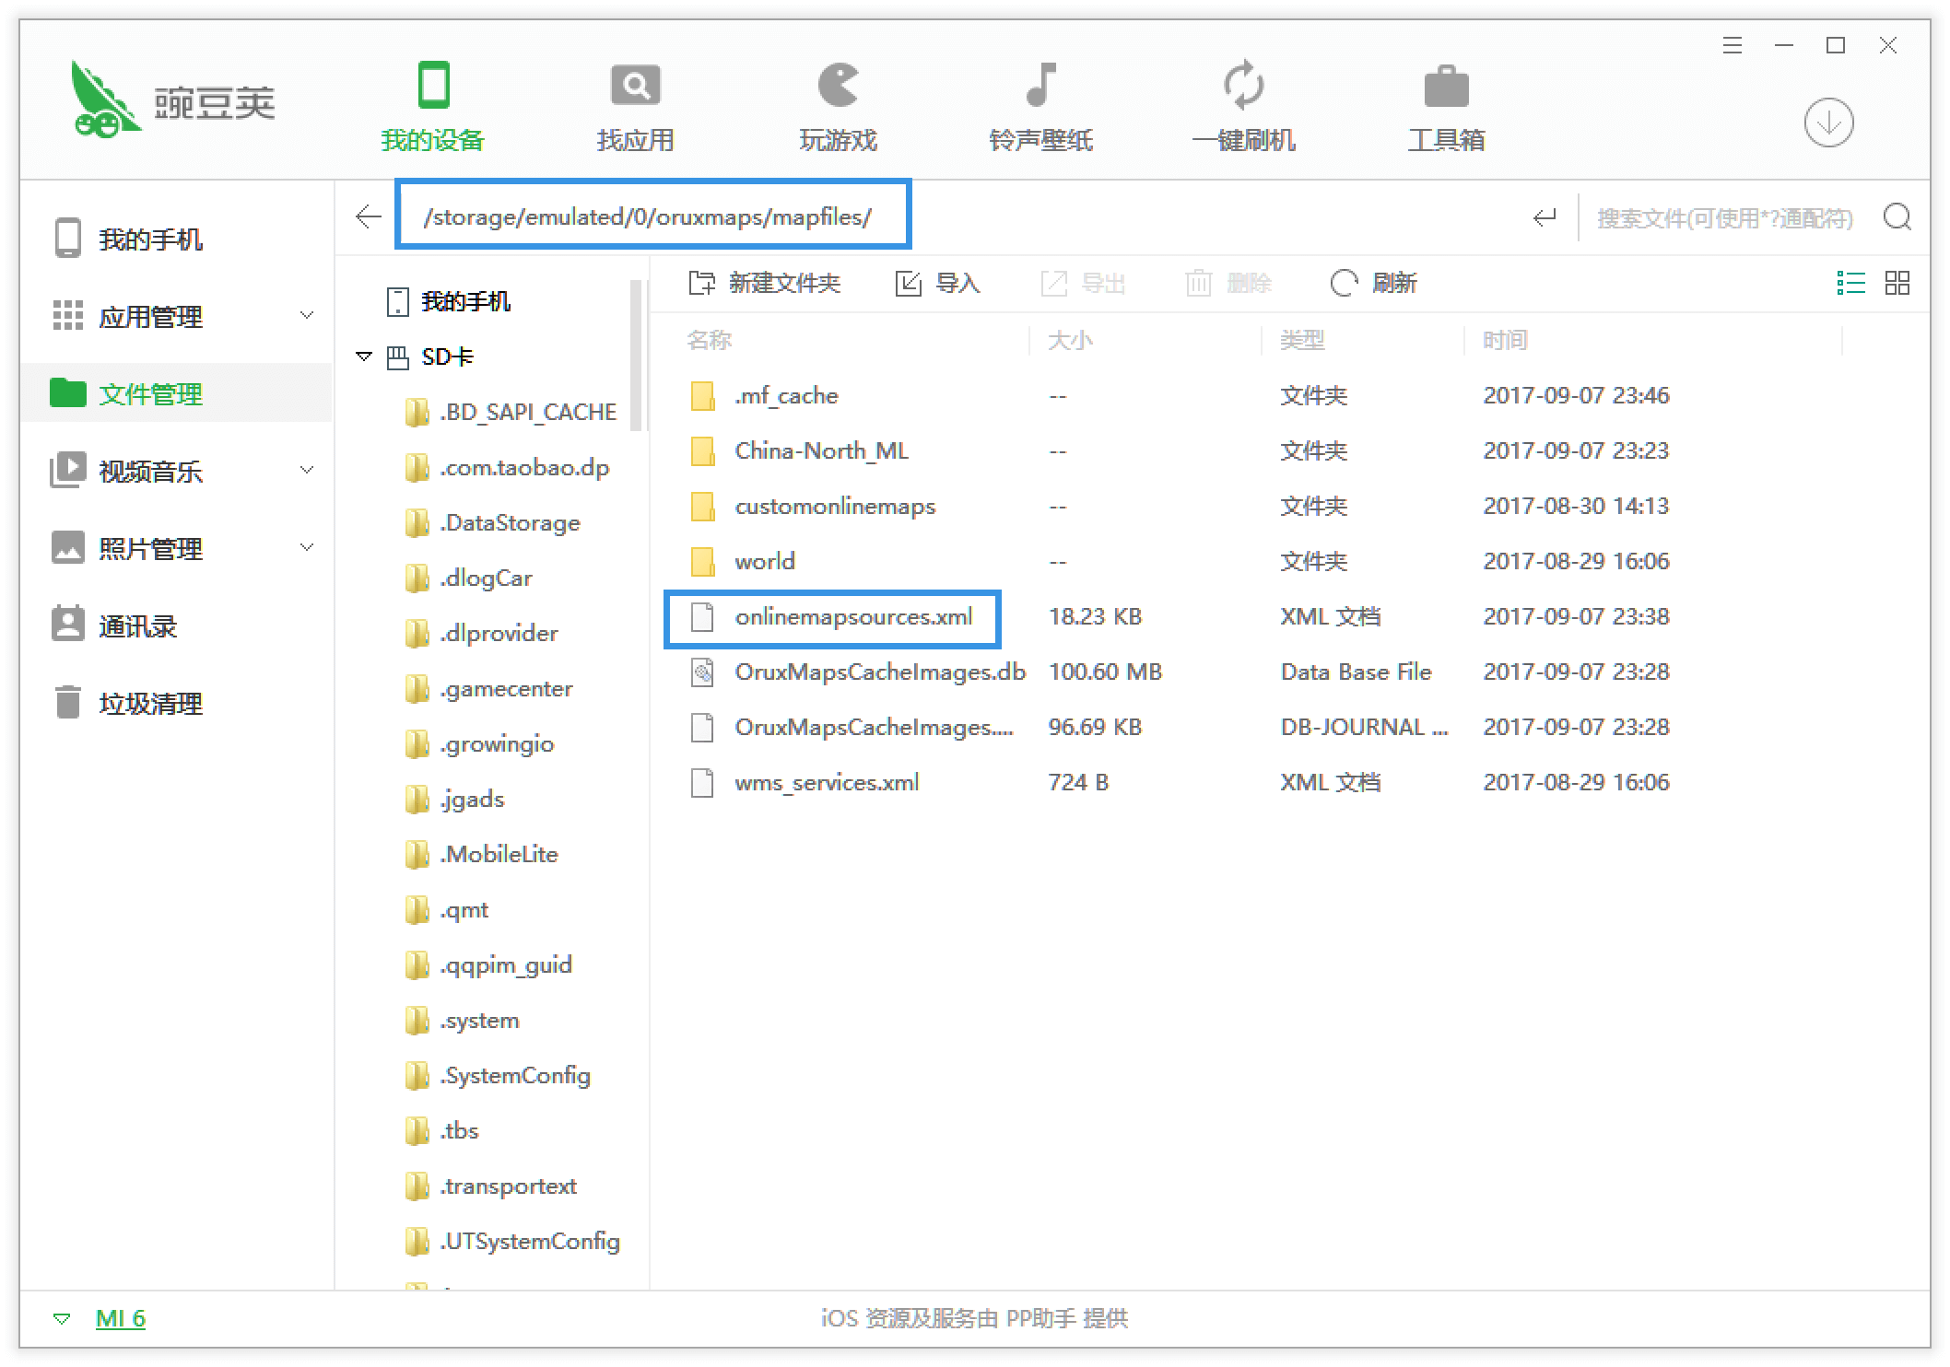This screenshot has width=1950, height=1367.
Task: Click the new folder (新建文件夹) icon
Action: [x=701, y=283]
